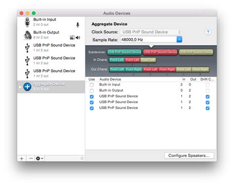Click Configure Speakers button
234x186 pixels.
coord(189,155)
